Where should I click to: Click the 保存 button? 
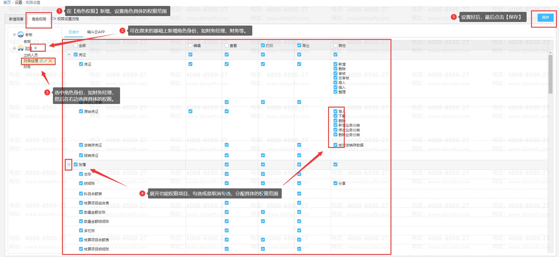click(x=545, y=18)
